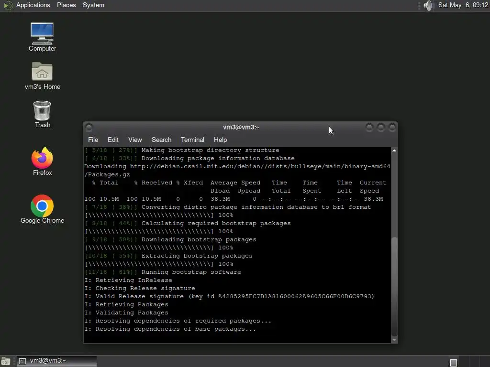Click '/Packages.gz' text in terminal
This screenshot has width=490, height=367.
point(107,174)
